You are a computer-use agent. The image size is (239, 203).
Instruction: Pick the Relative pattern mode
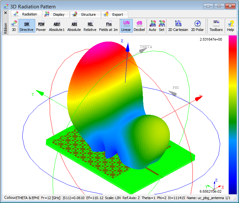(x=90, y=26)
